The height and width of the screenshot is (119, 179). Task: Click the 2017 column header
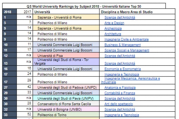pos(25,12)
